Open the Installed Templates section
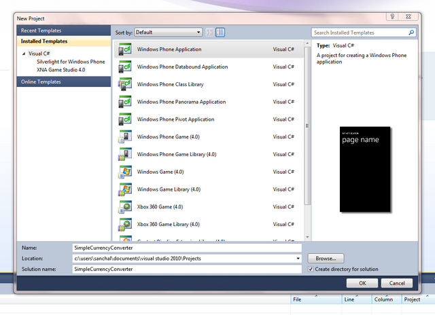This screenshot has height=315, width=435. (x=64, y=41)
